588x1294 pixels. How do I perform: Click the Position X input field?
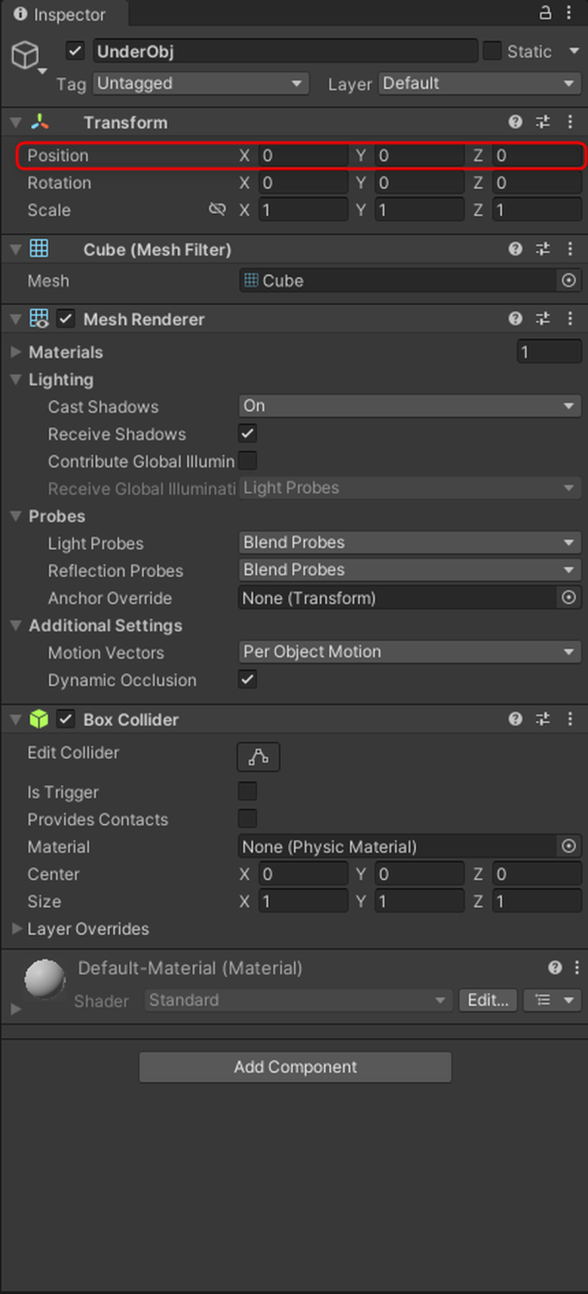click(x=302, y=156)
